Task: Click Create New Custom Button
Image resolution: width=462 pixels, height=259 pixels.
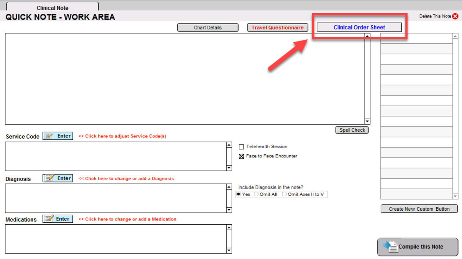Action: tap(419, 209)
